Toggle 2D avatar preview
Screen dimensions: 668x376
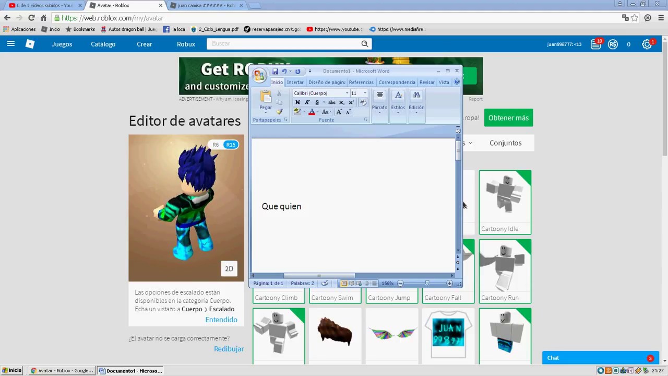(x=229, y=268)
